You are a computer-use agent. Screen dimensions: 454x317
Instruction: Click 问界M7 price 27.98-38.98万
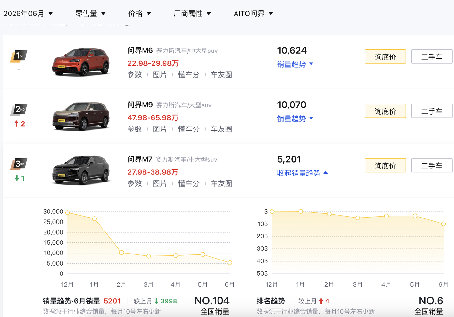pyautogui.click(x=153, y=172)
